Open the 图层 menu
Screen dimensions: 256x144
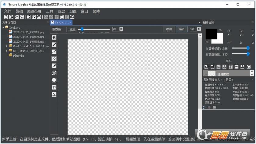coord(61,11)
